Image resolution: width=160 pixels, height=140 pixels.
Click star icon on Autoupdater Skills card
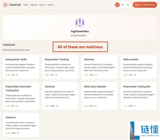[6, 75]
